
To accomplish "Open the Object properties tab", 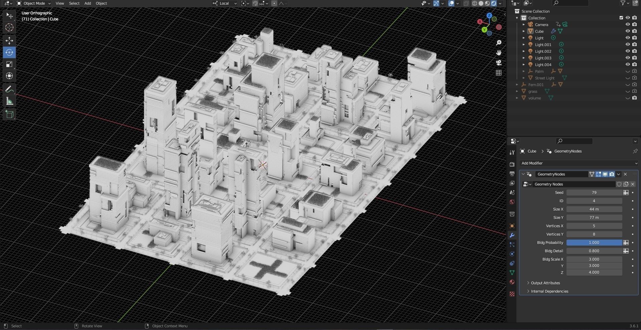I will pyautogui.click(x=512, y=226).
